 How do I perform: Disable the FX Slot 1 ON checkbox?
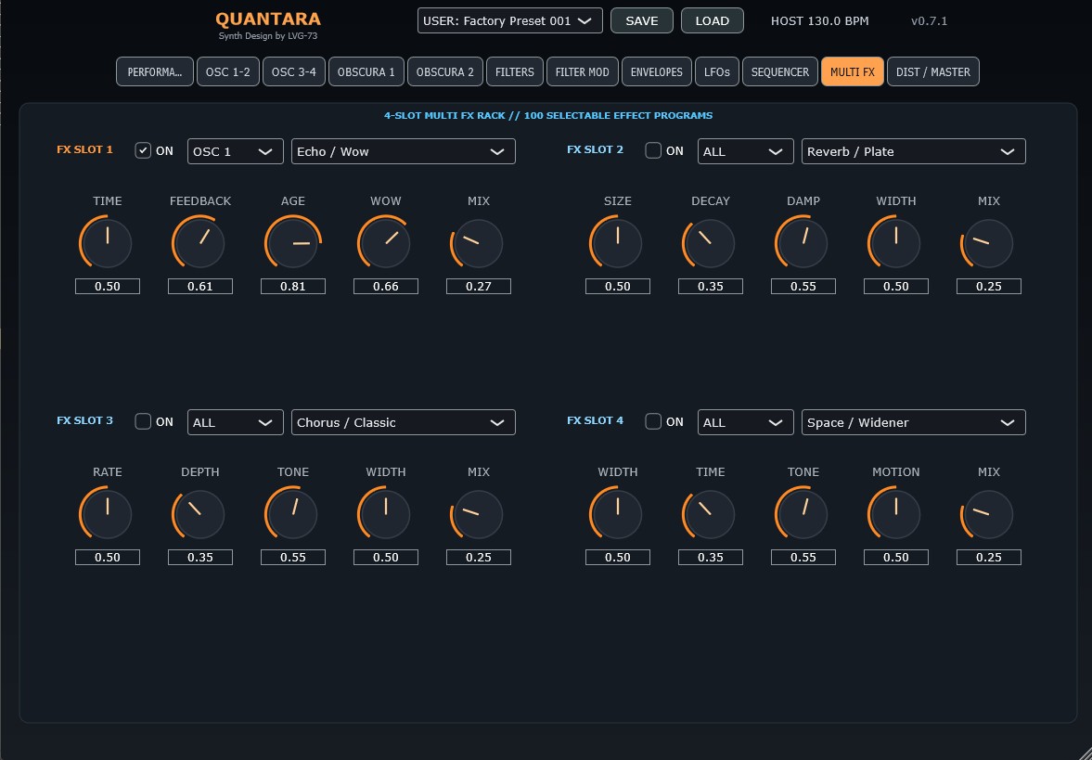tap(143, 150)
